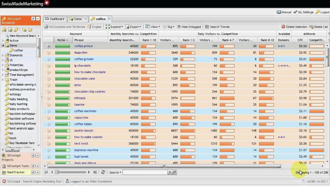Click Delete Selection red icon
The height and width of the screenshot is (186, 330).
[283, 27]
